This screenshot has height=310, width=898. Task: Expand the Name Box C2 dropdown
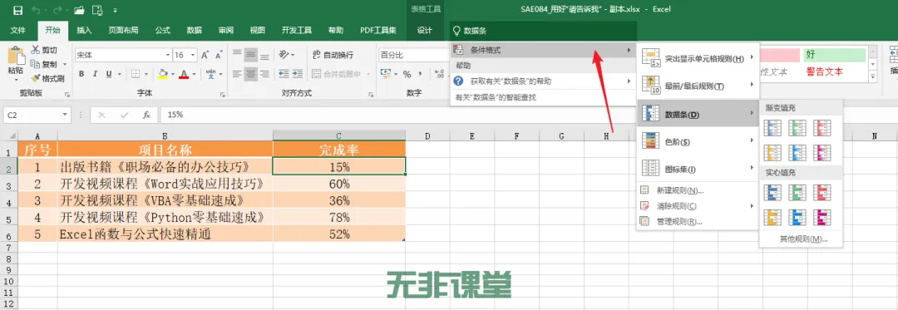click(x=65, y=115)
